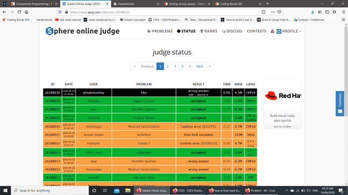Click the red warning triangle icon in the SPOJ navbar
This screenshot has width=348, height=195.
[272, 31]
